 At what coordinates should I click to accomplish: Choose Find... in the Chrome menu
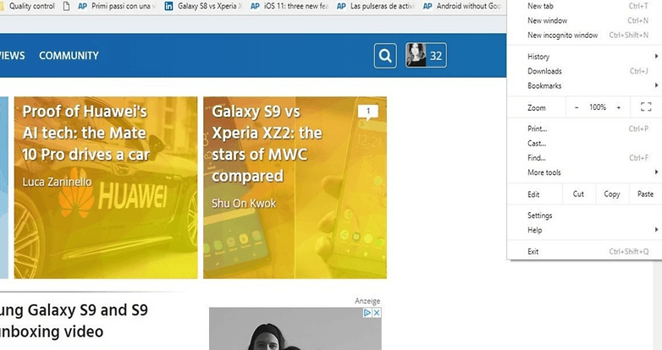(x=584, y=158)
